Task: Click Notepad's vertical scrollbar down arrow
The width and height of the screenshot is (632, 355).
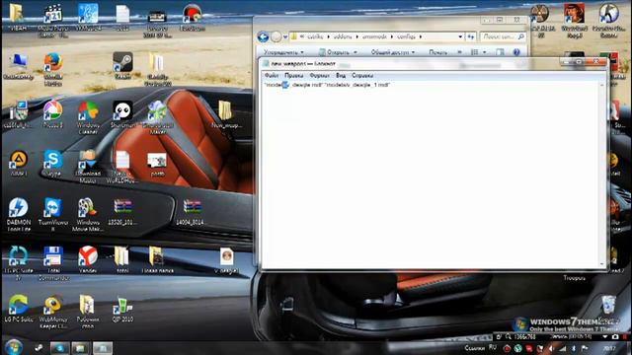Action: pyautogui.click(x=602, y=264)
